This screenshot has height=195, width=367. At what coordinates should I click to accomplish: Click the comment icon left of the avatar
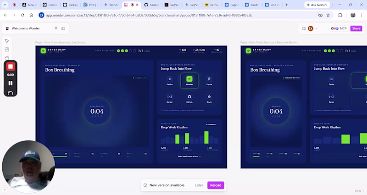pos(304,28)
